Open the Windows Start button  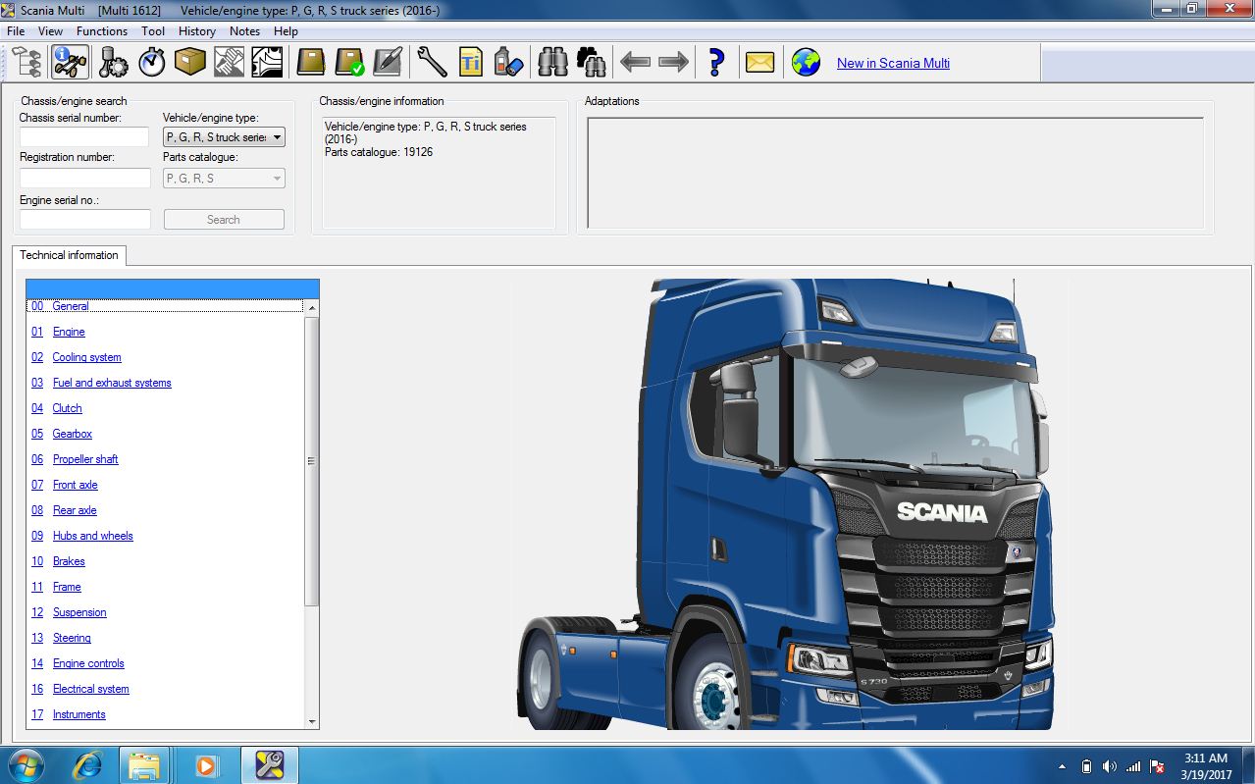25,764
